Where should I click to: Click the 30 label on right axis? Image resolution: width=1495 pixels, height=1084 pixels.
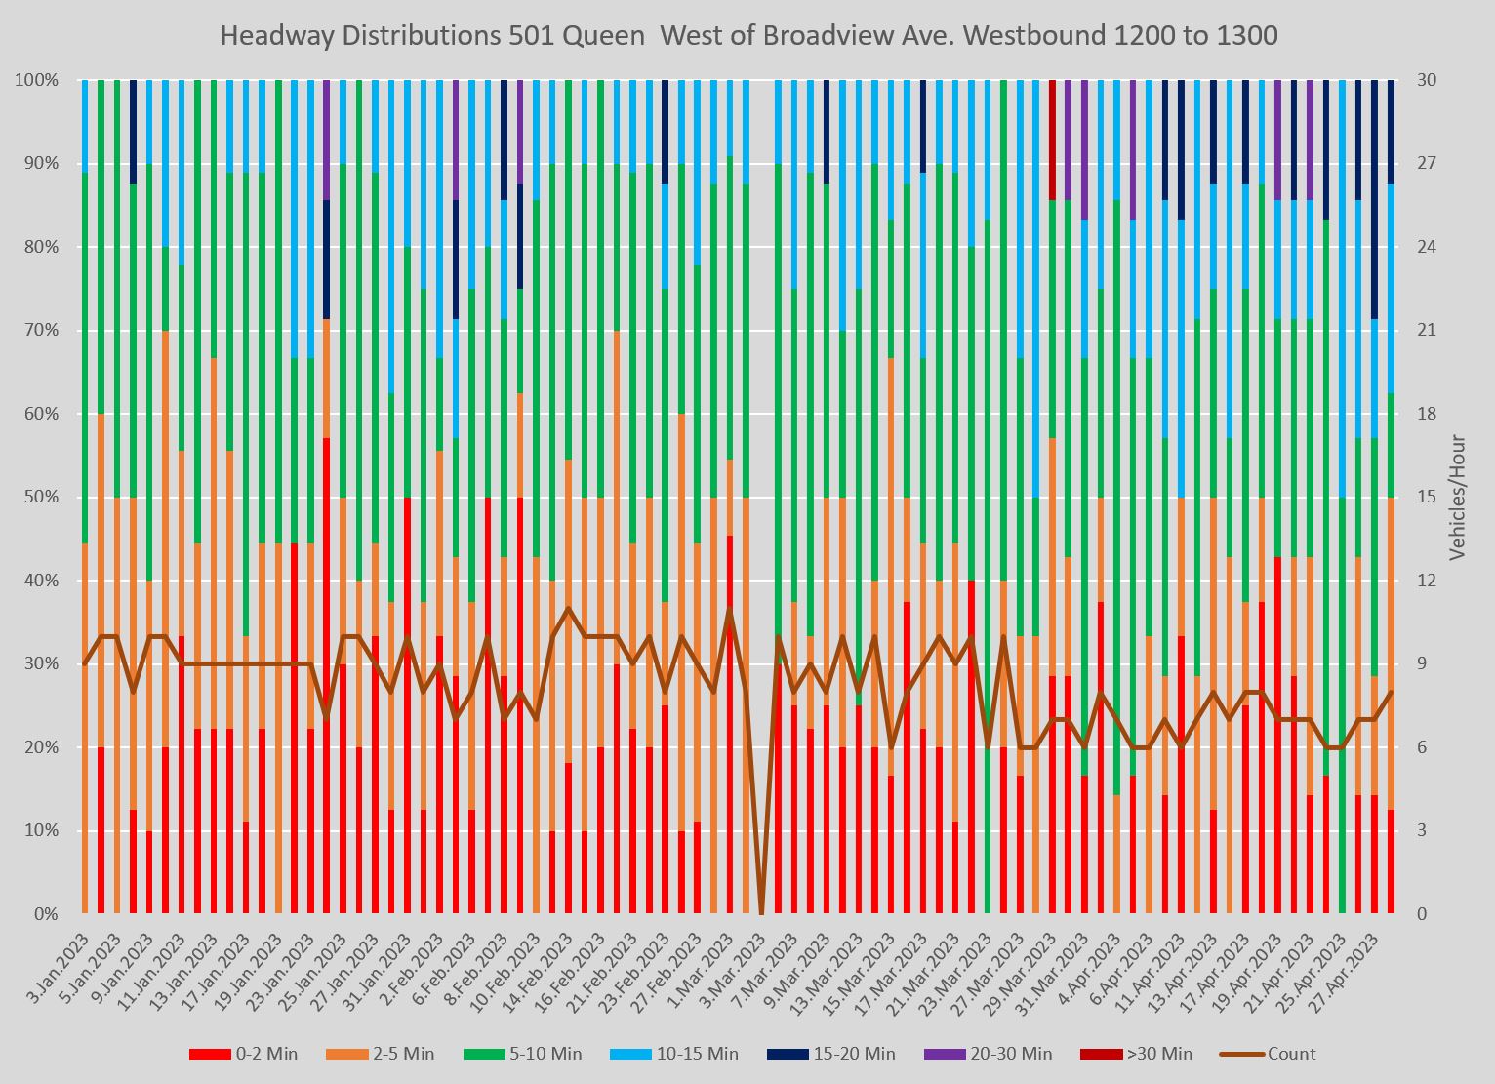click(1426, 80)
